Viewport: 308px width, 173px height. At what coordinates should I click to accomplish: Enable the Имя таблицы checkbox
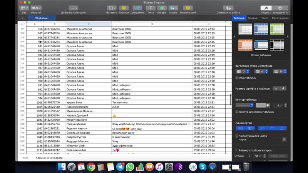point(237,78)
